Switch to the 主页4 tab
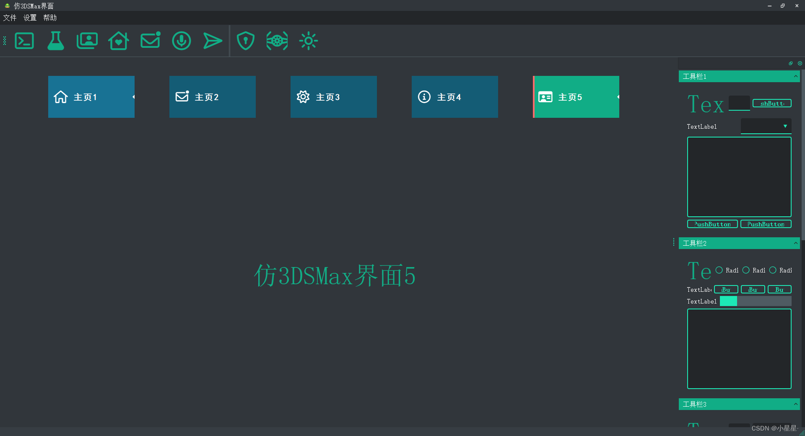 tap(455, 97)
